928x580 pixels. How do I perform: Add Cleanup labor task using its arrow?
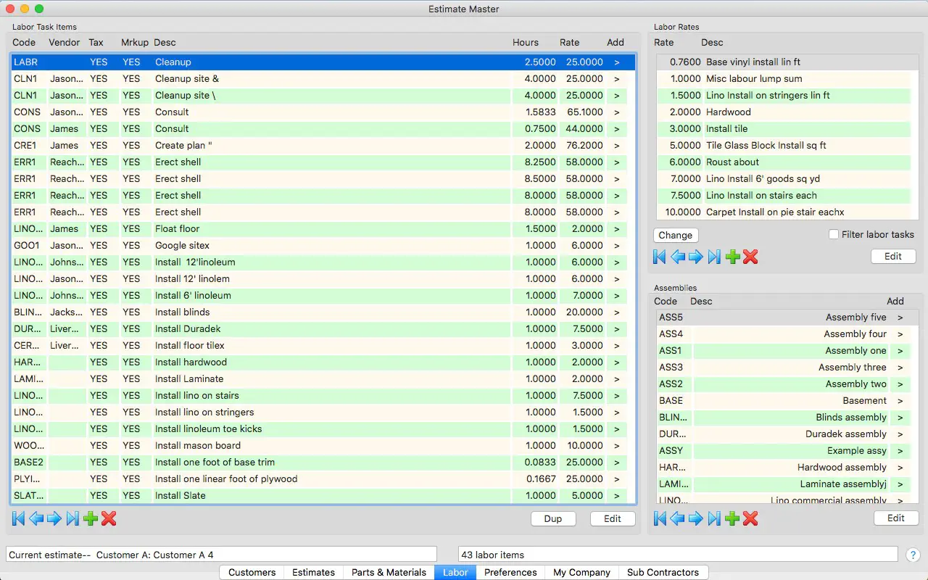[616, 62]
